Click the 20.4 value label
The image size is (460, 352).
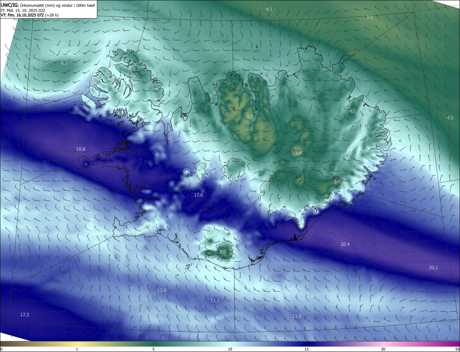click(345, 244)
